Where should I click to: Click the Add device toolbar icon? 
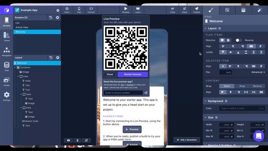(79, 10)
